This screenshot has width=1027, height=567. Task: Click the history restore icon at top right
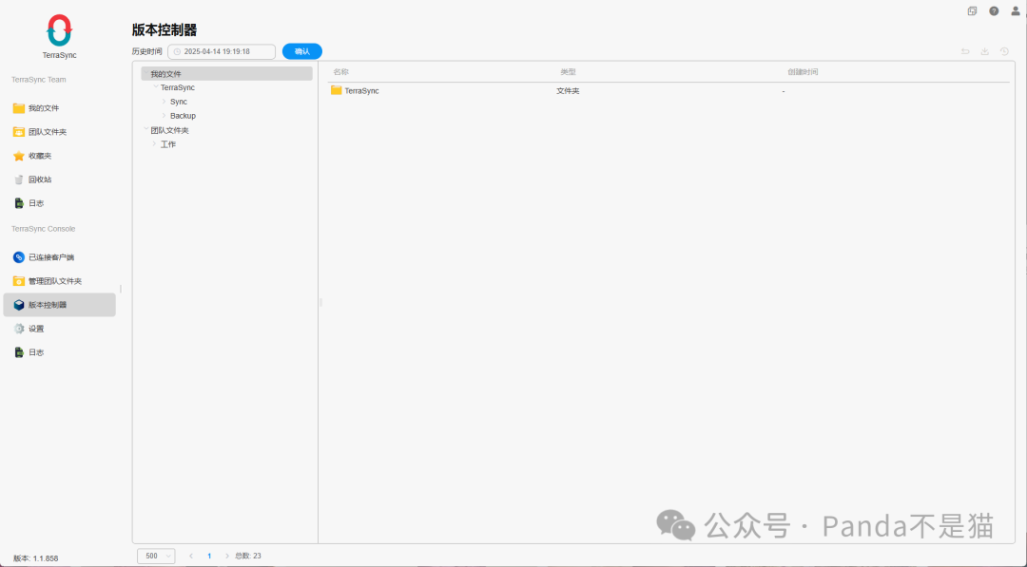pyautogui.click(x=1003, y=51)
